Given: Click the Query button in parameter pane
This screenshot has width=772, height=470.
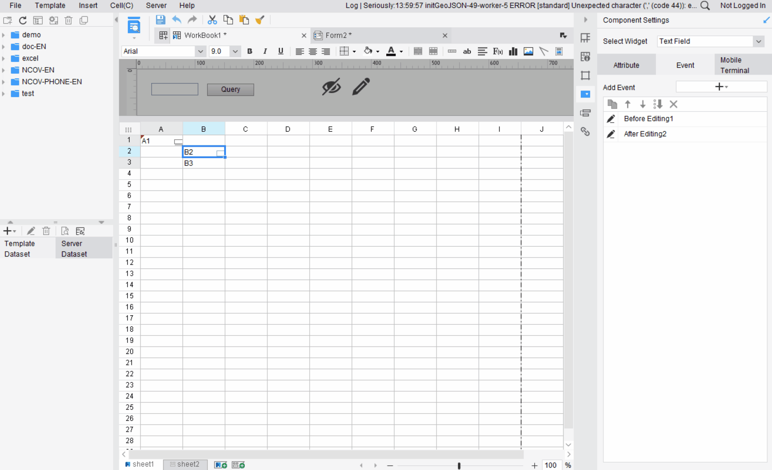Looking at the screenshot, I should tap(231, 89).
